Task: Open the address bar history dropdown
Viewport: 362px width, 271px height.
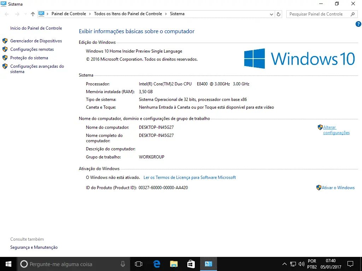Action: click(271, 14)
